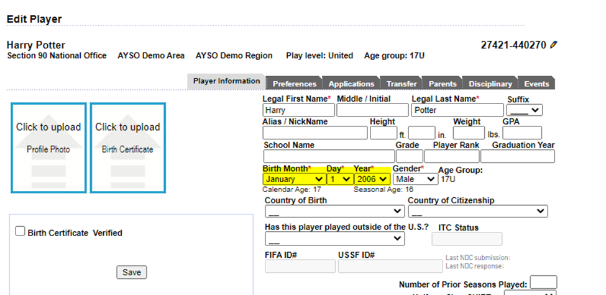Expand the Suffix dropdown

coord(525,110)
